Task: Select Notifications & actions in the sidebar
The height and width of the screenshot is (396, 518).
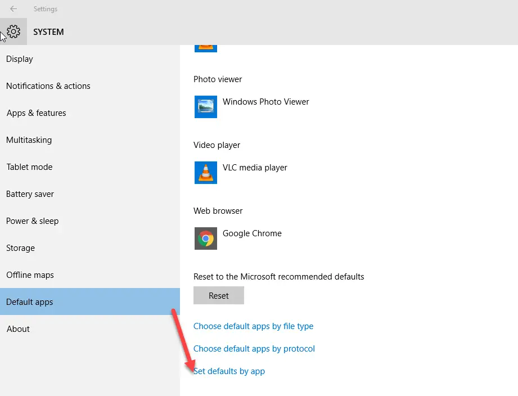Action: tap(48, 85)
